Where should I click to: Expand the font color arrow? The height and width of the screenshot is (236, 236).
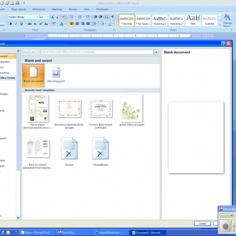coord(65,24)
